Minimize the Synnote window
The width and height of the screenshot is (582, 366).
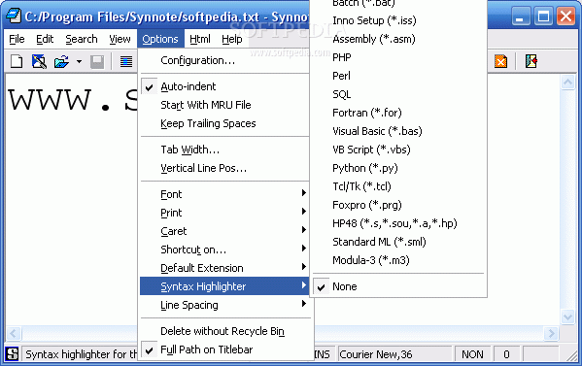[520, 17]
